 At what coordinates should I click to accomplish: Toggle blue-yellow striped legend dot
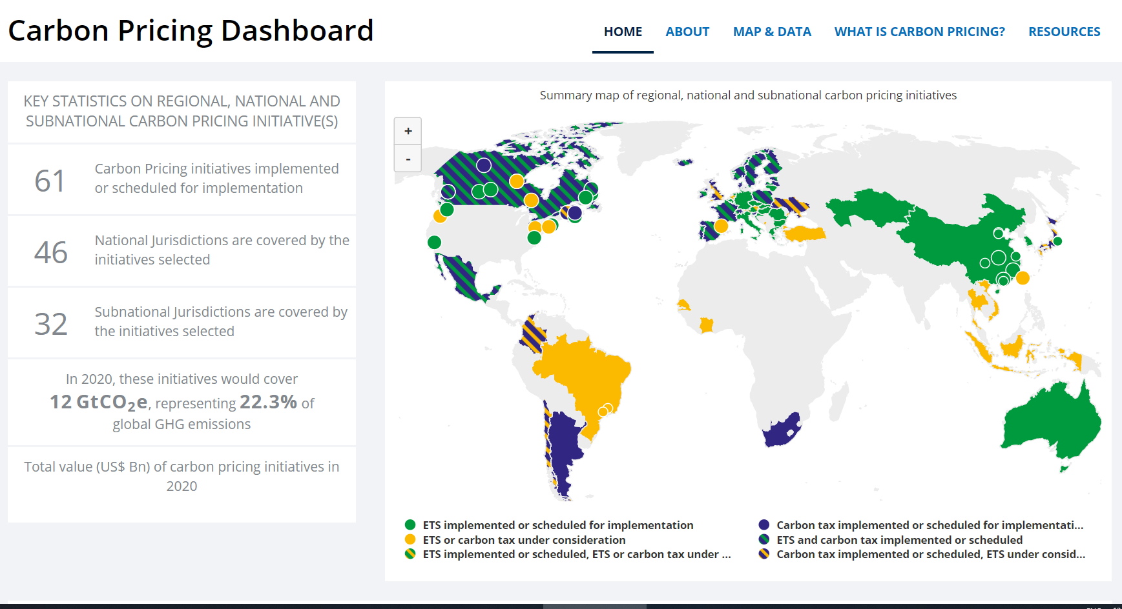(764, 554)
